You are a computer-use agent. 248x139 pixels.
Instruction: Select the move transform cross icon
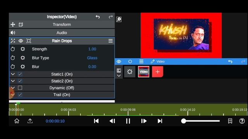(x=13, y=24)
